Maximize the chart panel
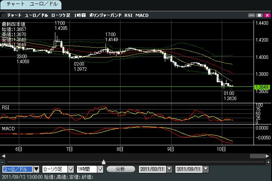Image resolution: width=272 pixels, height=181 pixels. (x=259, y=15)
